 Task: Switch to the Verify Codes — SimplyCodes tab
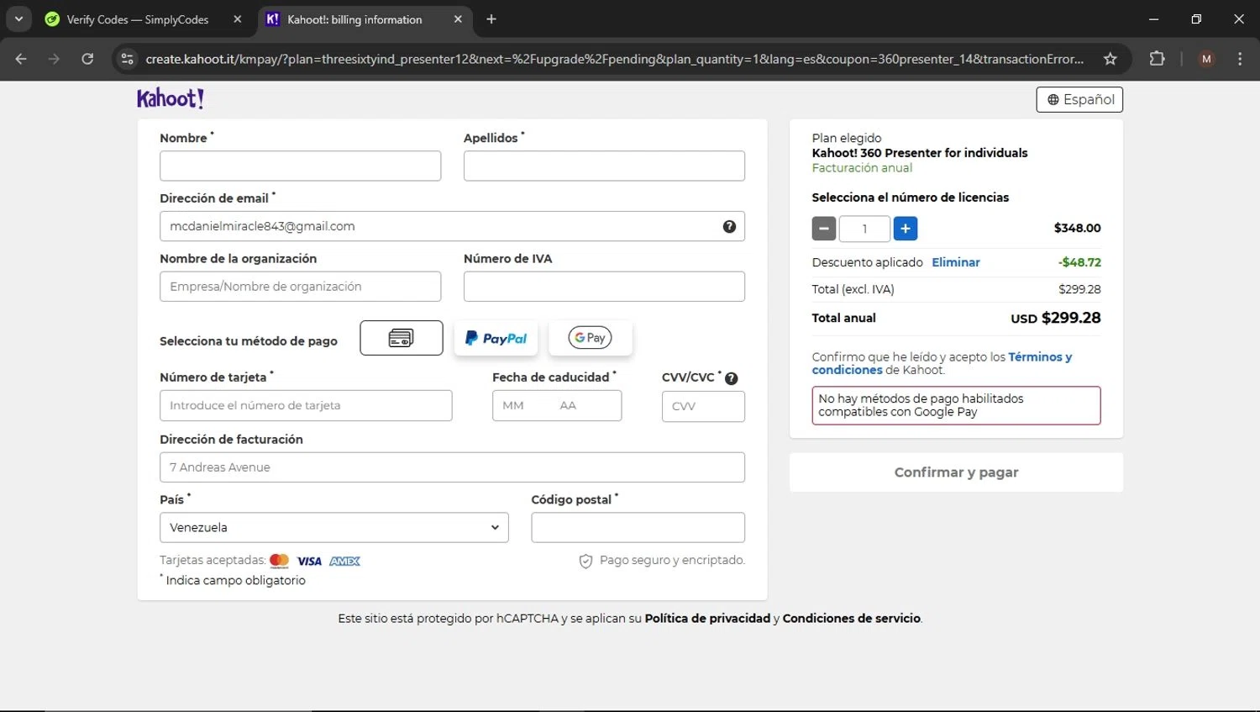137,19
